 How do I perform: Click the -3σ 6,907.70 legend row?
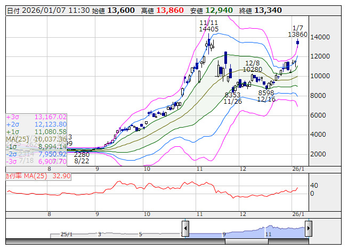(36, 161)
